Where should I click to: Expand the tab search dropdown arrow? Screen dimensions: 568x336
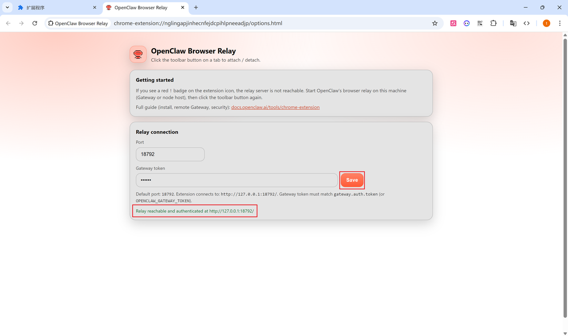tap(8, 8)
